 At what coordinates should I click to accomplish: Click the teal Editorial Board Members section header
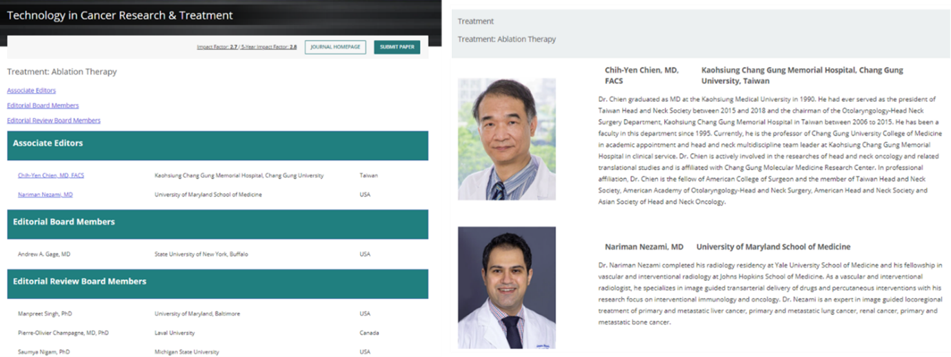tap(217, 223)
